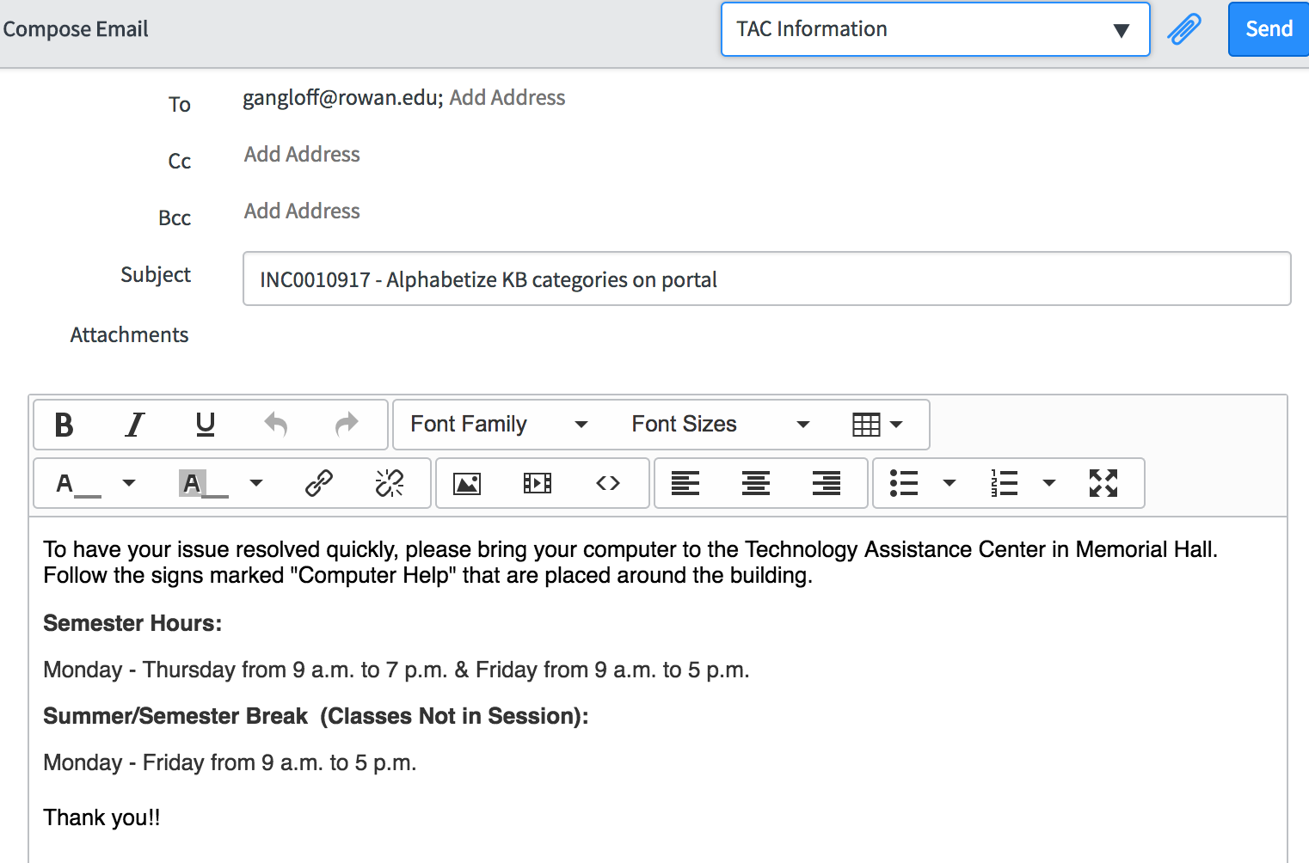This screenshot has width=1309, height=863.
Task: Expand background color options arrow
Action: tap(256, 484)
